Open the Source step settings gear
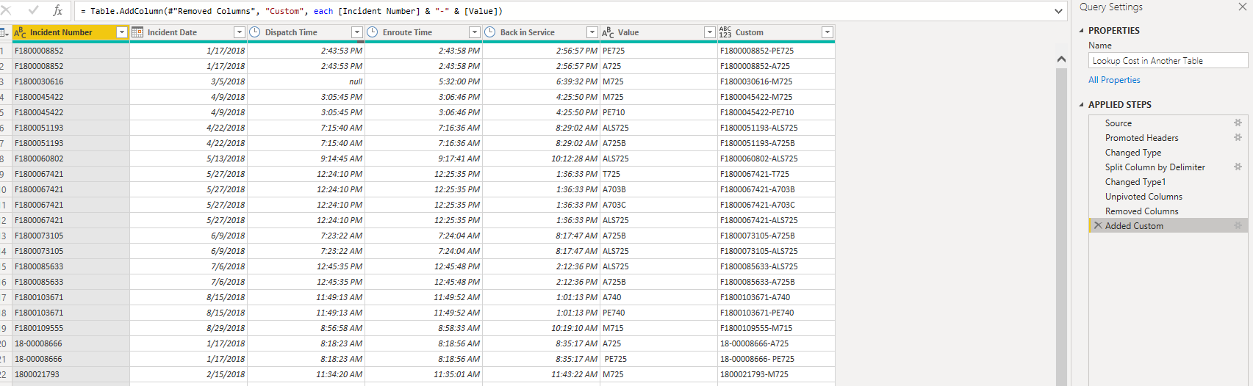 [x=1238, y=123]
